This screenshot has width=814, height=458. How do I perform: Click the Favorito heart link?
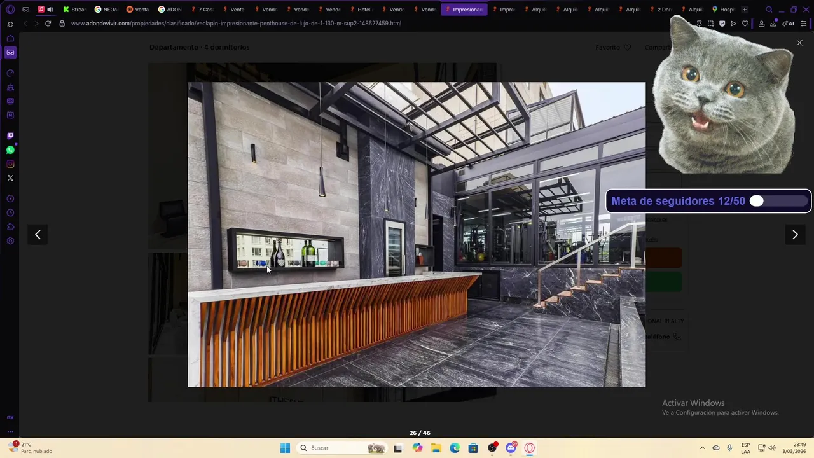coord(613,48)
